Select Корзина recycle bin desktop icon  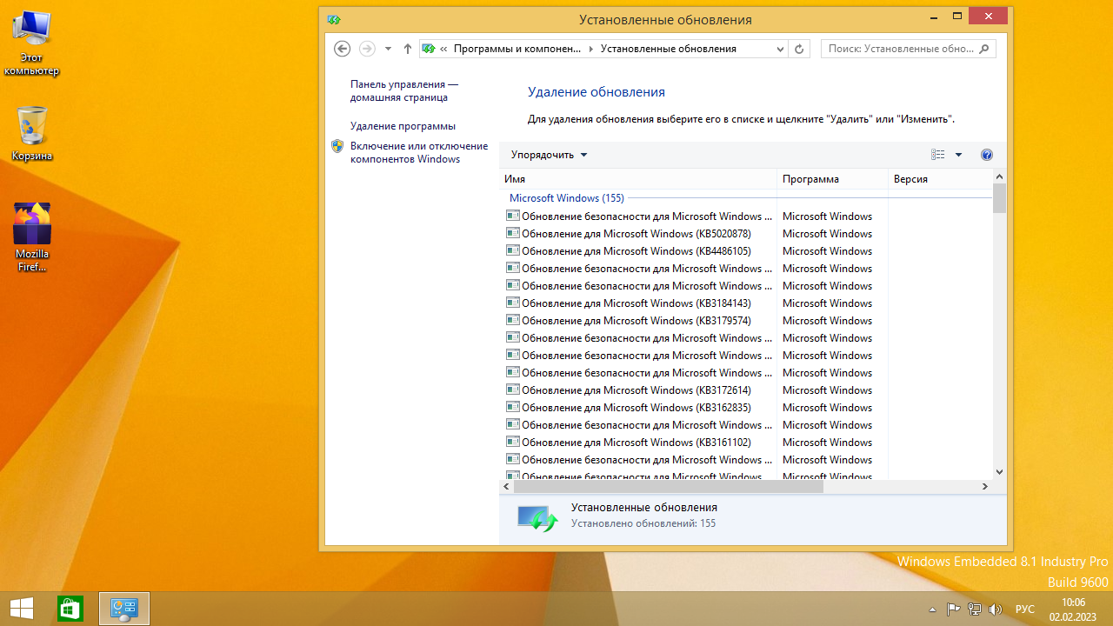coord(31,135)
